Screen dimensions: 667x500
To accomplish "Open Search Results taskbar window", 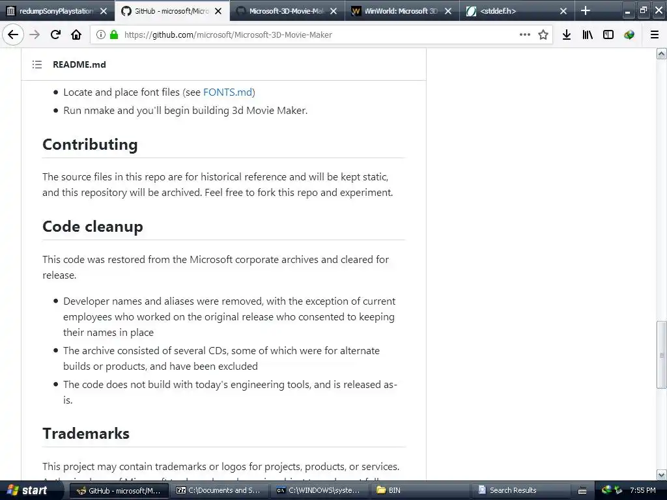I will (520, 491).
